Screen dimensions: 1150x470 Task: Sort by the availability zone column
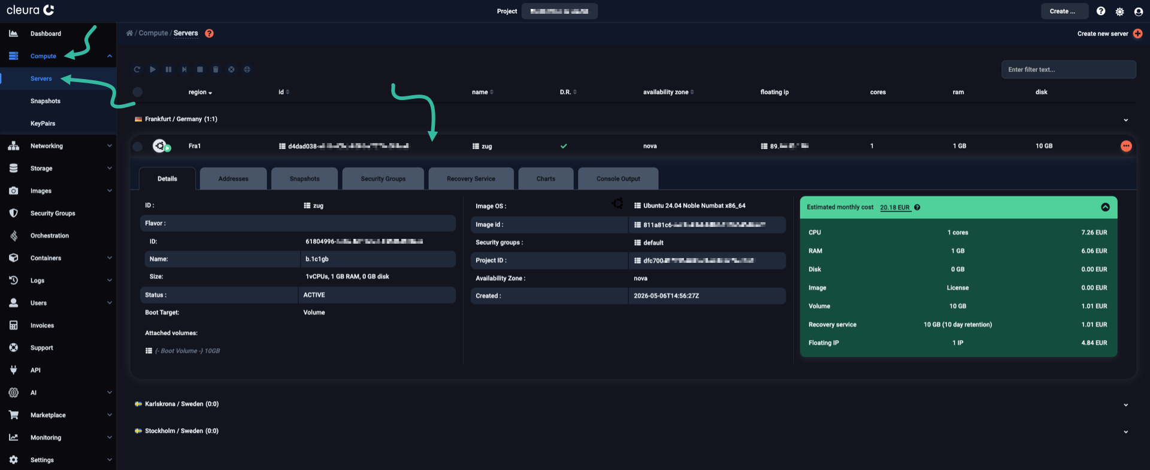(x=668, y=92)
